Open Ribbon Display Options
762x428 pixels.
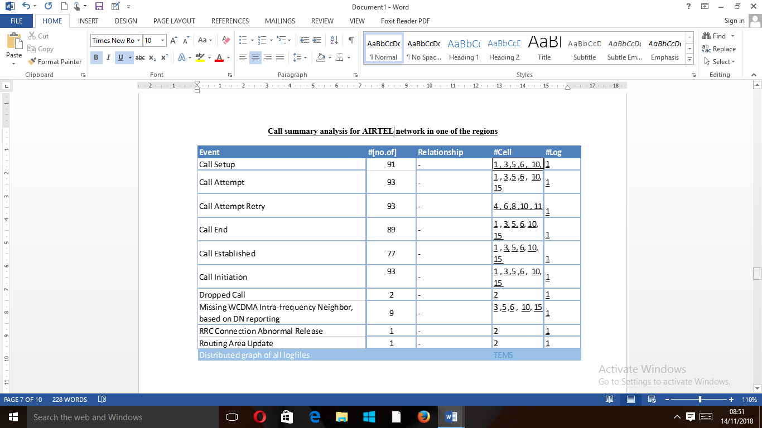(705, 7)
